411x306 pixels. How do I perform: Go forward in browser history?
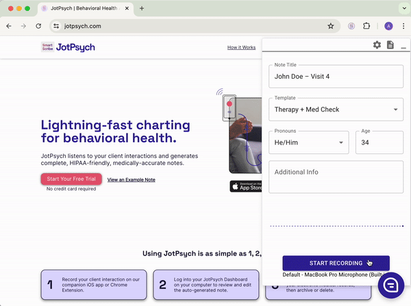[x=23, y=26]
